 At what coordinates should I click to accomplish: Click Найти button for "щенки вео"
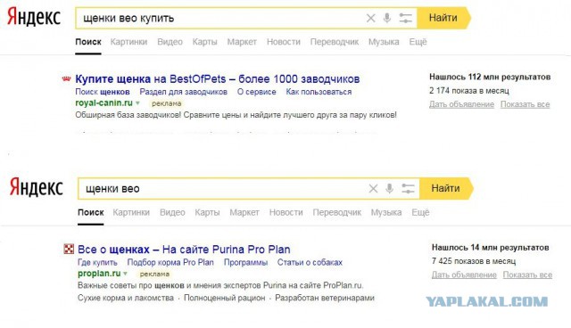[x=446, y=188]
